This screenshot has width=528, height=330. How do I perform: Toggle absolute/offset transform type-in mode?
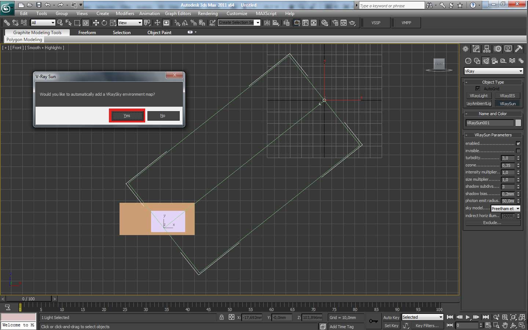[x=231, y=317]
